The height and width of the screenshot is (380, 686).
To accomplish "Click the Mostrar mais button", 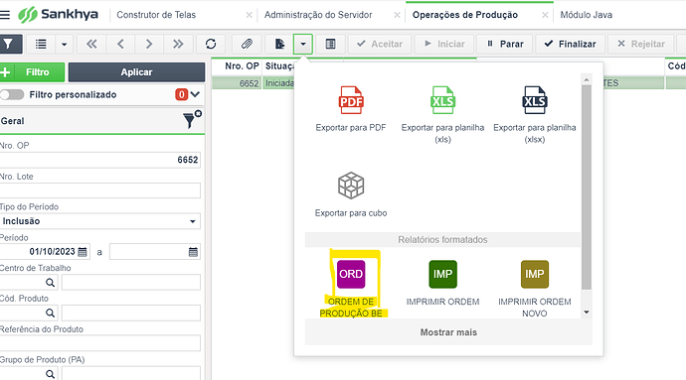I will tap(448, 332).
